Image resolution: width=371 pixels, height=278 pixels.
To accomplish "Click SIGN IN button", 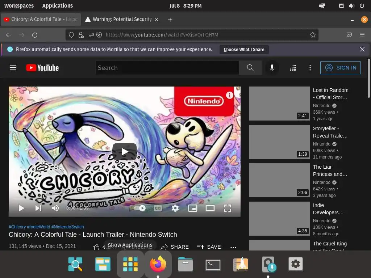I will click(x=341, y=68).
